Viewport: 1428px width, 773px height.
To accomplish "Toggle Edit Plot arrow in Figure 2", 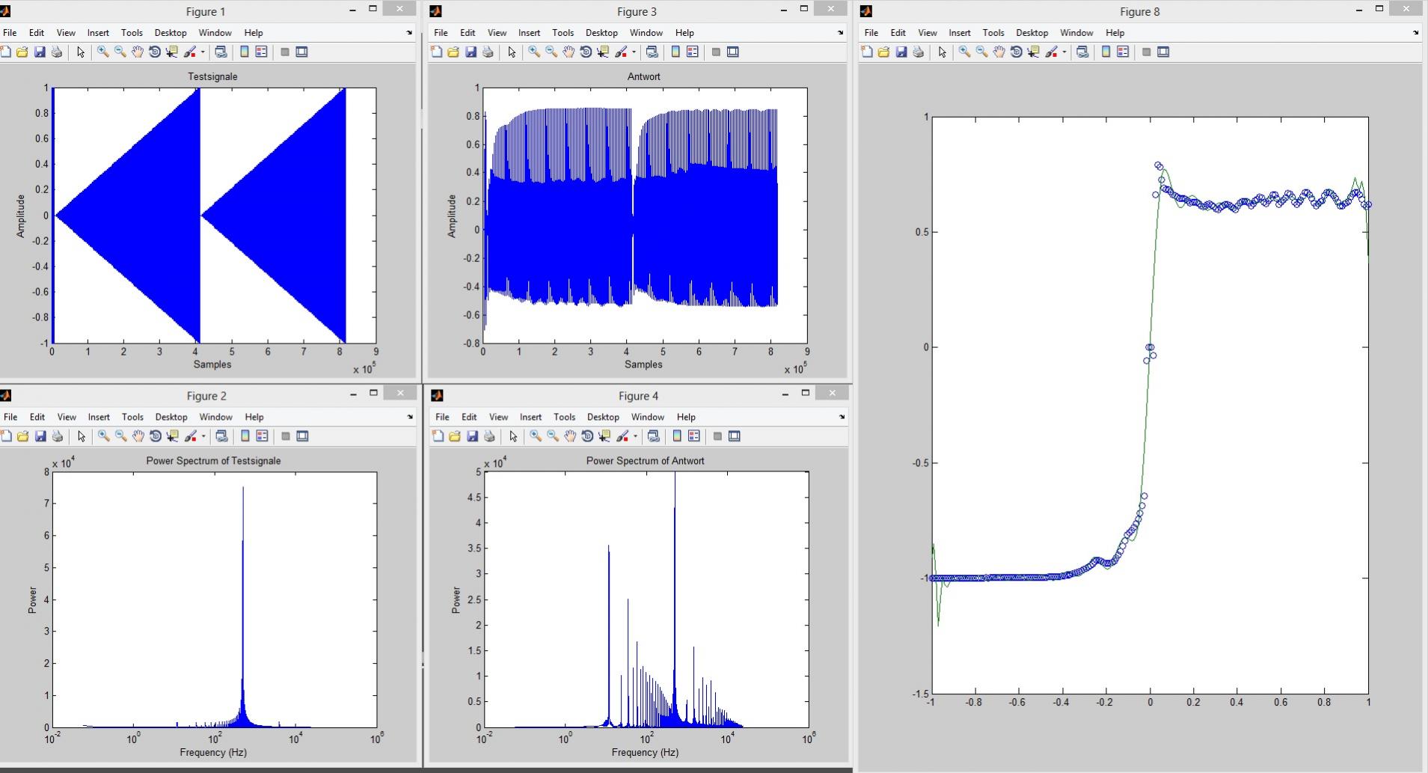I will [x=82, y=436].
